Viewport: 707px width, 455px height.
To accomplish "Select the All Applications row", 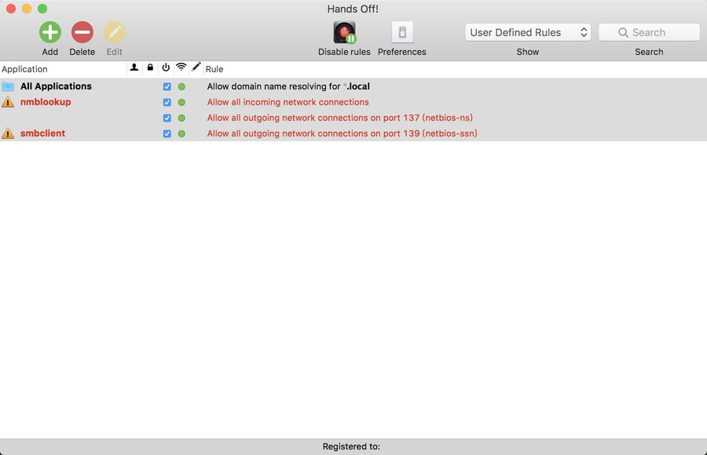I will [353, 86].
